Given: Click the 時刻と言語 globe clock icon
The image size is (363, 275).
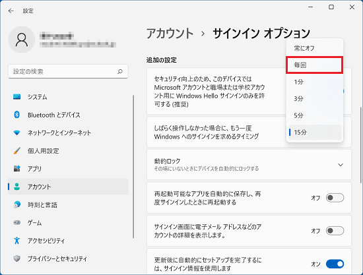Looking at the screenshot, I should click(x=16, y=204).
